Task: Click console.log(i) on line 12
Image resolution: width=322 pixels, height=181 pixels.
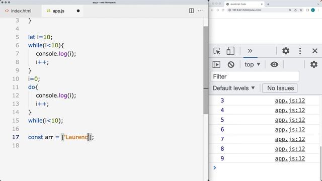Action: pos(56,96)
